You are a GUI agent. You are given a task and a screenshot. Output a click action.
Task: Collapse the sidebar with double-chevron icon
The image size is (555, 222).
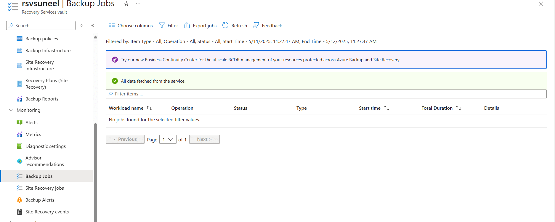pos(92,25)
